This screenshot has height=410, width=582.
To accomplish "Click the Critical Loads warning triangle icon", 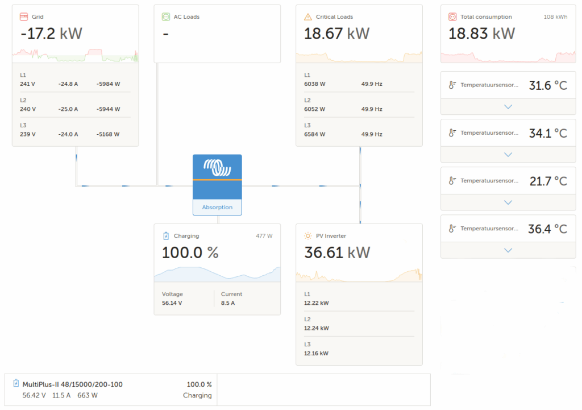I will click(308, 17).
